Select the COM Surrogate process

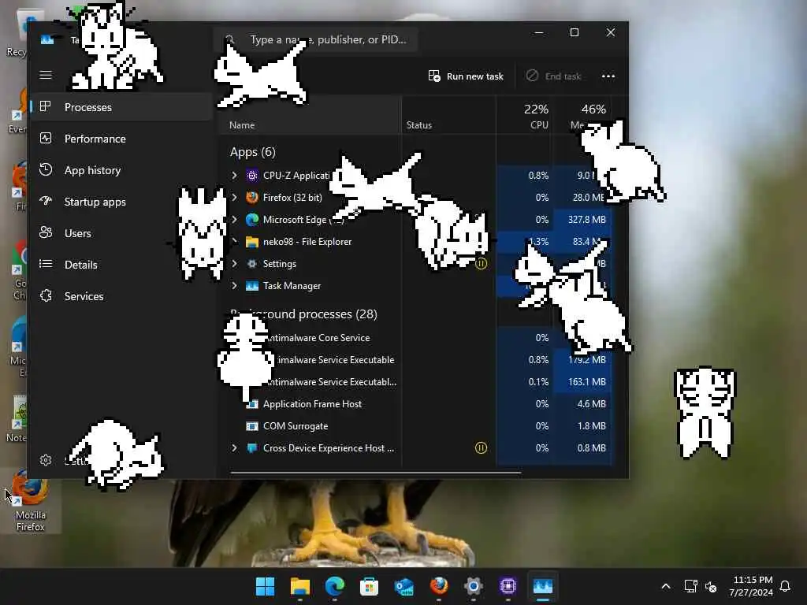[x=418, y=426]
